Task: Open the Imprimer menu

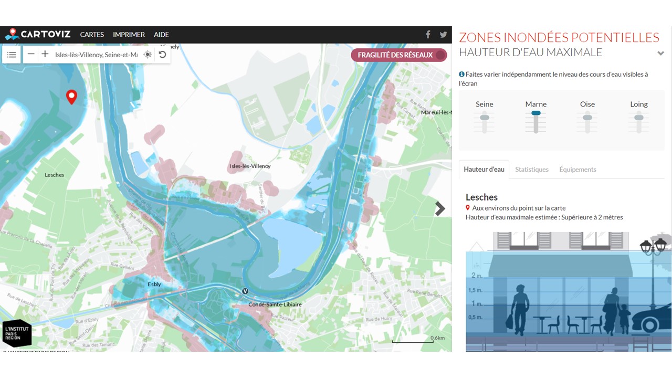Action: coord(129,35)
